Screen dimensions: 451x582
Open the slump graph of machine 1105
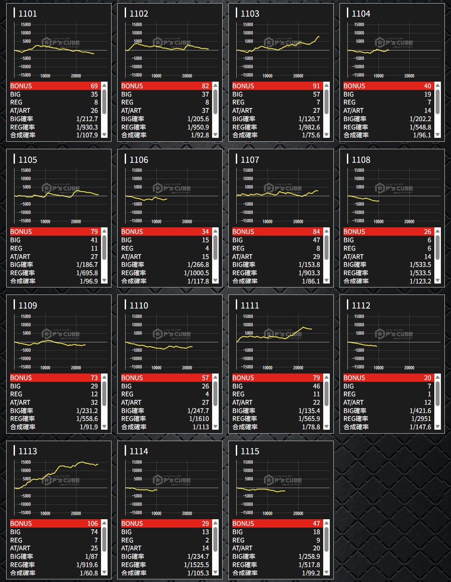coord(58,195)
